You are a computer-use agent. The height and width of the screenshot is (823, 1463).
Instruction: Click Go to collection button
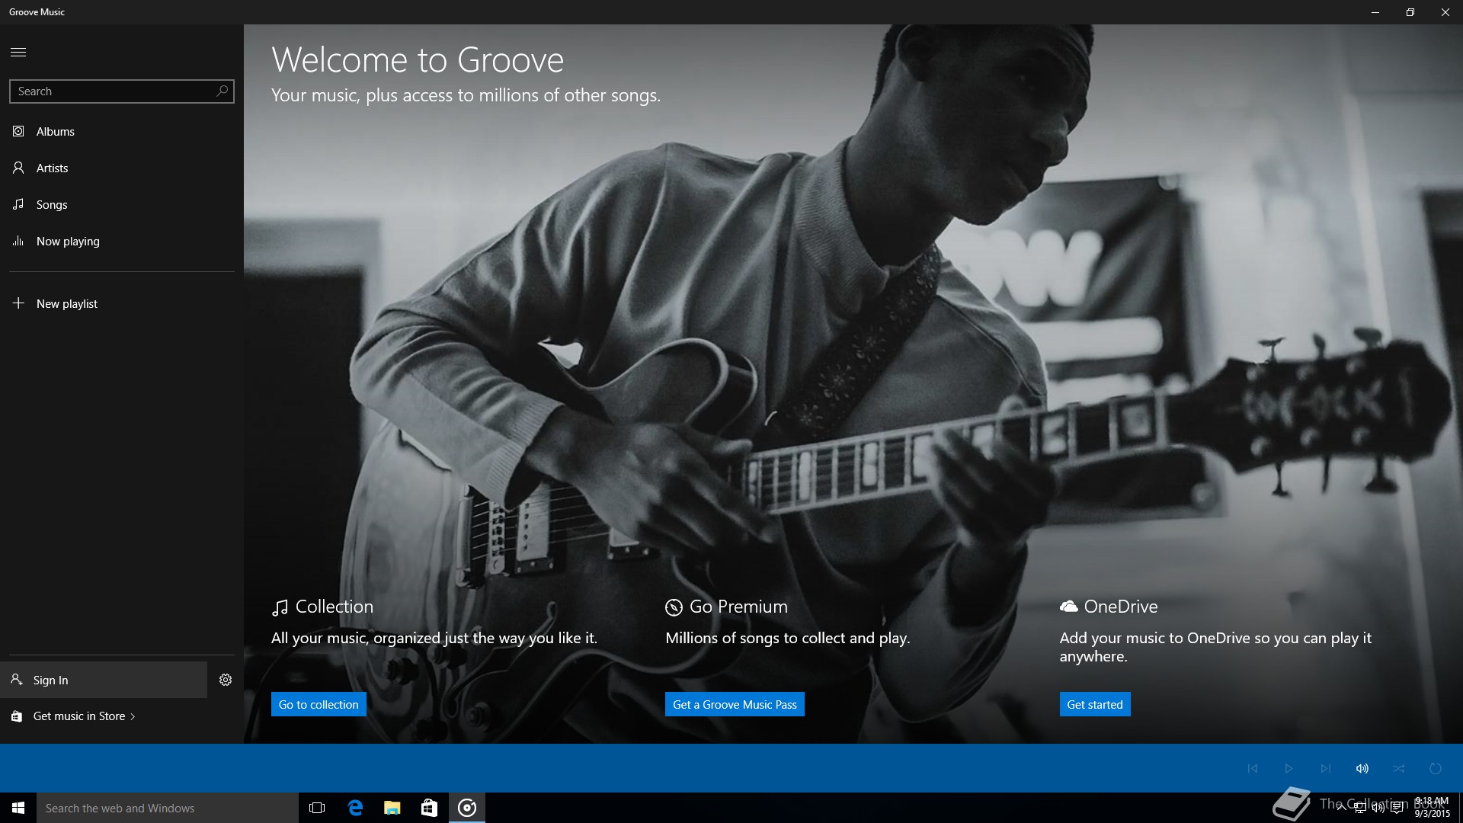(319, 704)
